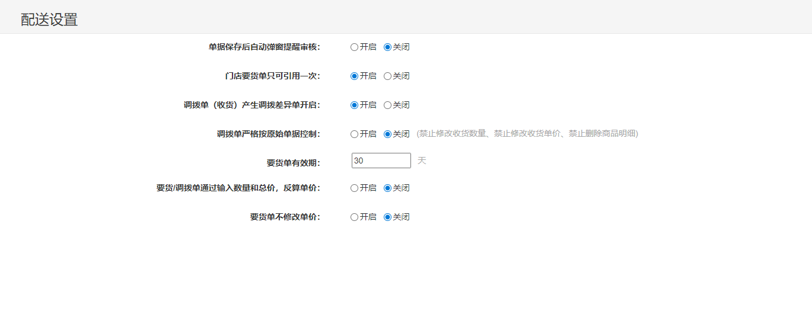Screen dimensions: 812x324
Task: Click the 天 unit label
Action: pos(422,161)
